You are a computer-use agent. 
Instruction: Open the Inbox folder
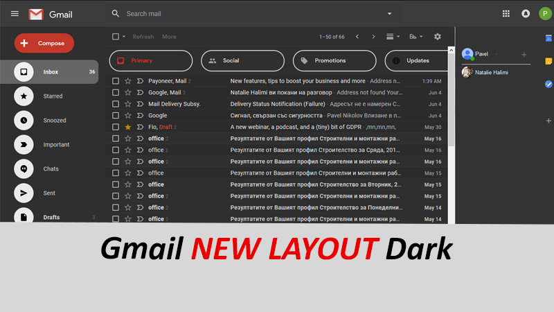click(x=49, y=72)
